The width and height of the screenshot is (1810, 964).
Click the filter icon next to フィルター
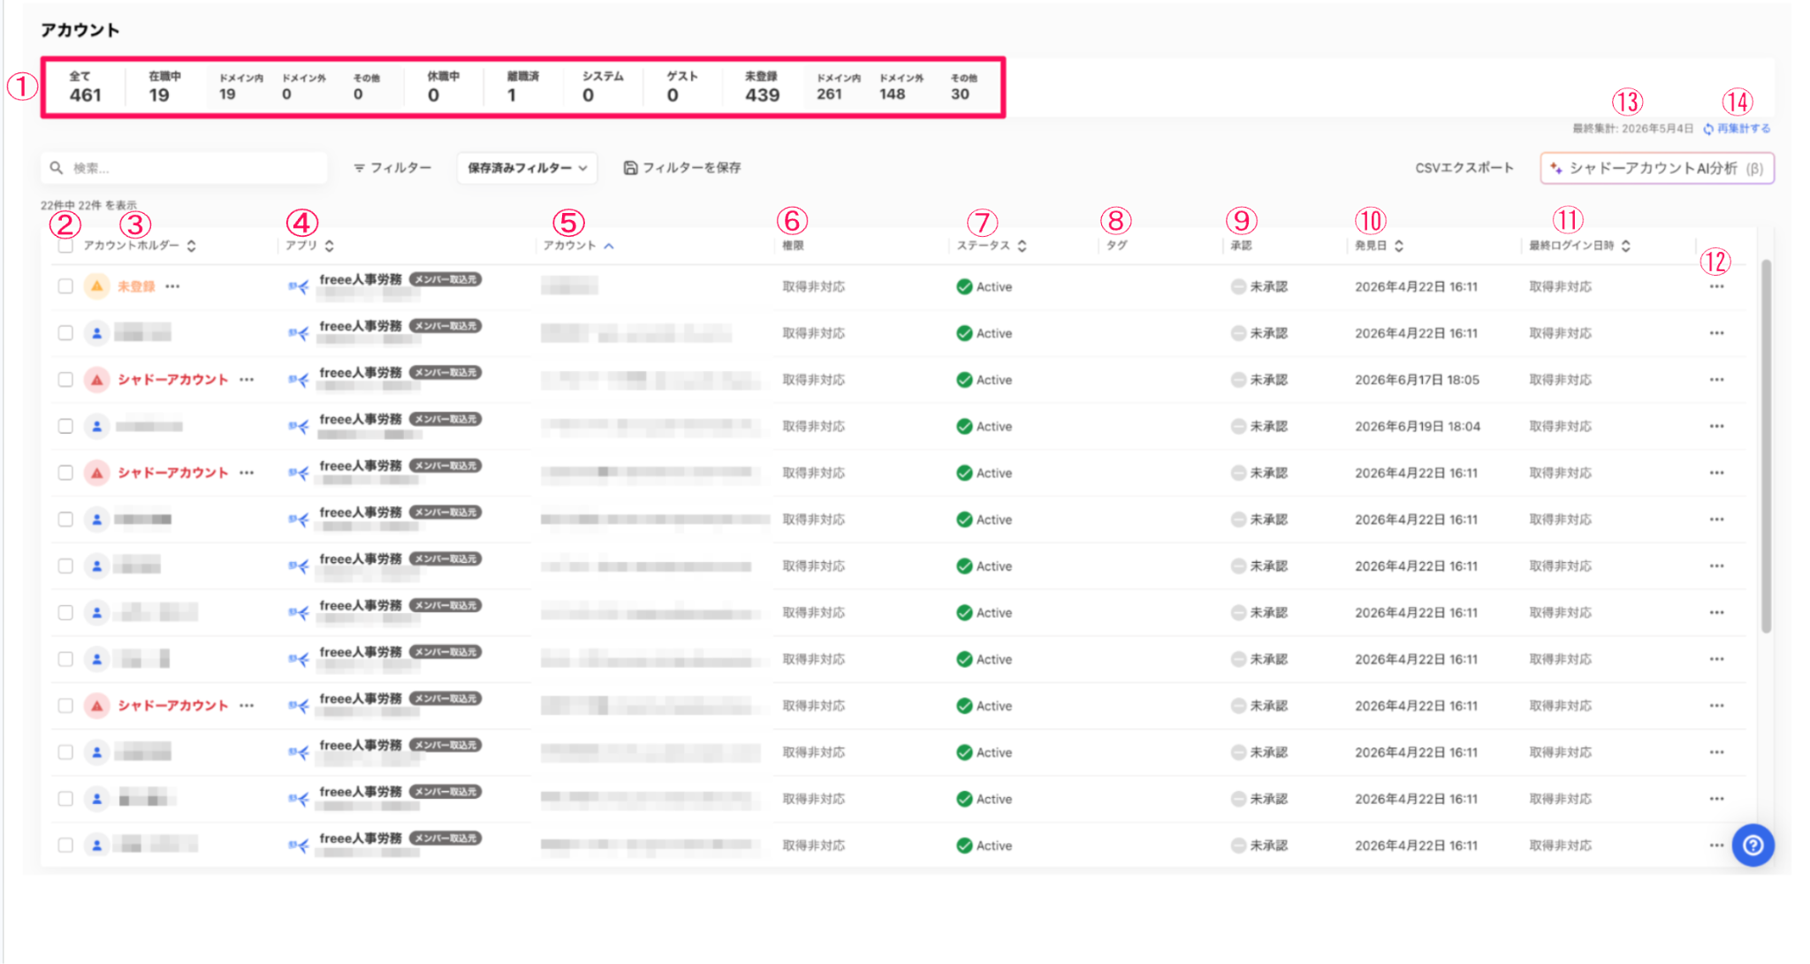coord(359,168)
